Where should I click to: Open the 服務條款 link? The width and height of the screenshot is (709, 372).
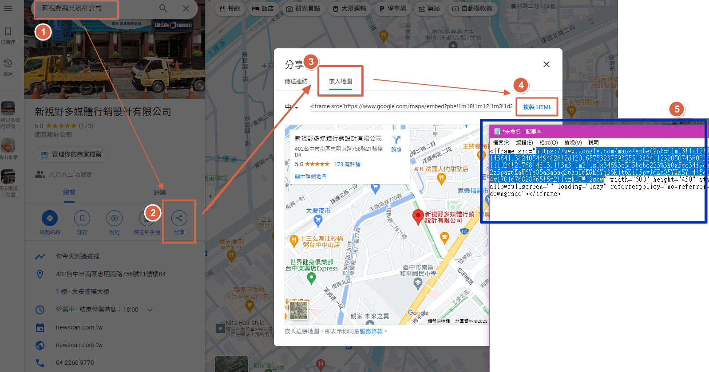point(371,331)
